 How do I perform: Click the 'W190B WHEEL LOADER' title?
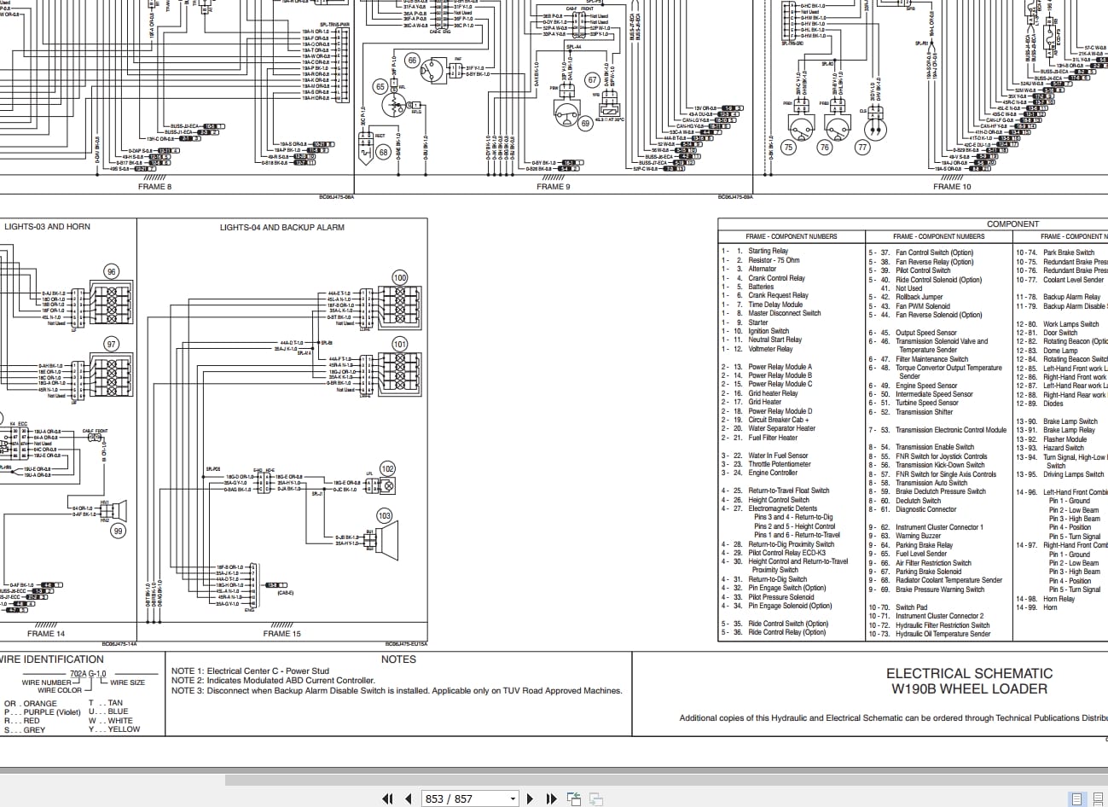[969, 689]
